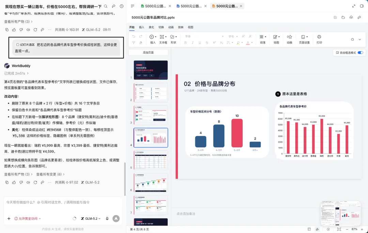This screenshot has width=368, height=233.
Task: Switch to the 切换 ribbon tab
Action: coord(161,28)
